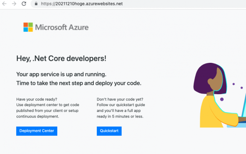
Task: Open the Quickstart guide button
Action: coord(109,131)
